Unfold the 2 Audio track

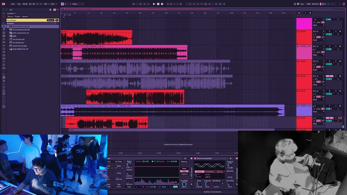coord(298,31)
